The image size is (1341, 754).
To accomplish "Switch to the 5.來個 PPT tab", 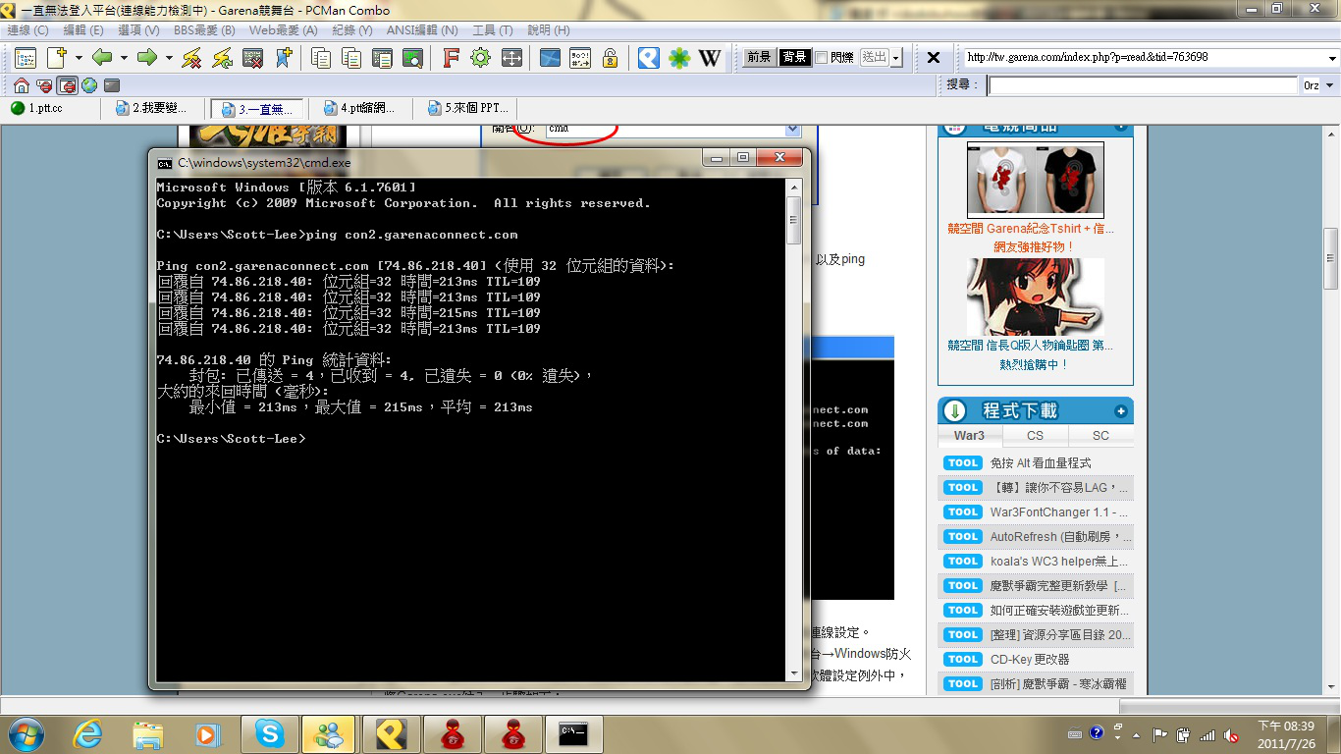I will [x=466, y=109].
